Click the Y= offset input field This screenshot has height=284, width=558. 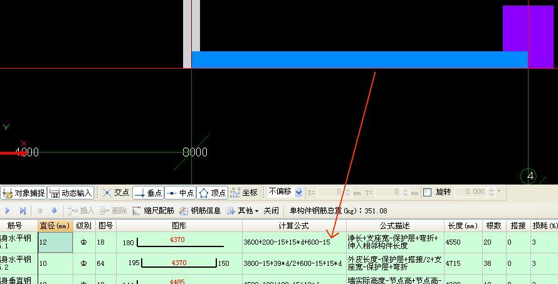pos(388,192)
